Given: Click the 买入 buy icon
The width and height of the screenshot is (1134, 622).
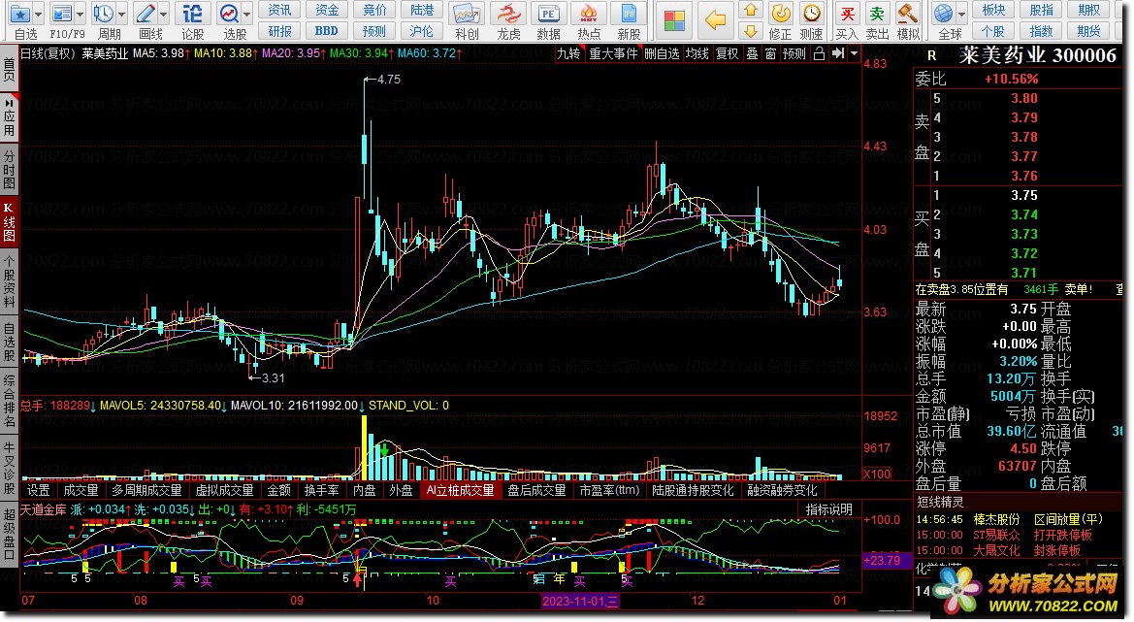Looking at the screenshot, I should pyautogui.click(x=847, y=14).
